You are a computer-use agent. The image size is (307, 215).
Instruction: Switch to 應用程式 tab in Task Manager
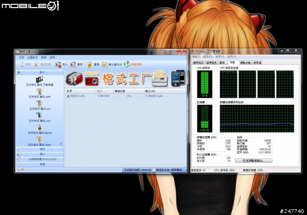pos(199,63)
